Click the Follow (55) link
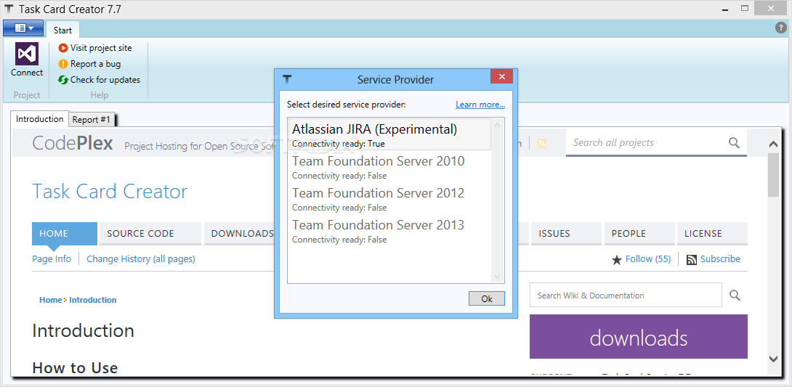Screen dimensions: 792x387 point(648,258)
